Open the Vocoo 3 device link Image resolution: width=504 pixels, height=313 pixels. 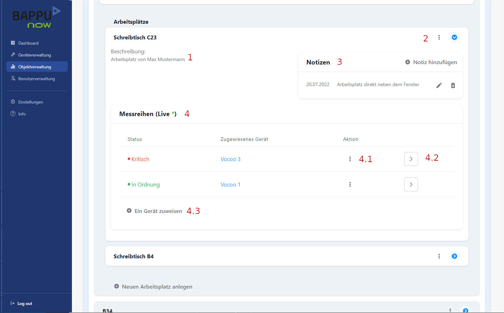pyautogui.click(x=230, y=159)
